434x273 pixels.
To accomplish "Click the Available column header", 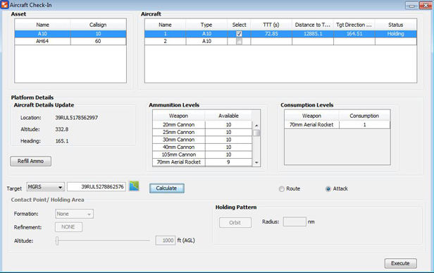I will 228,116.
